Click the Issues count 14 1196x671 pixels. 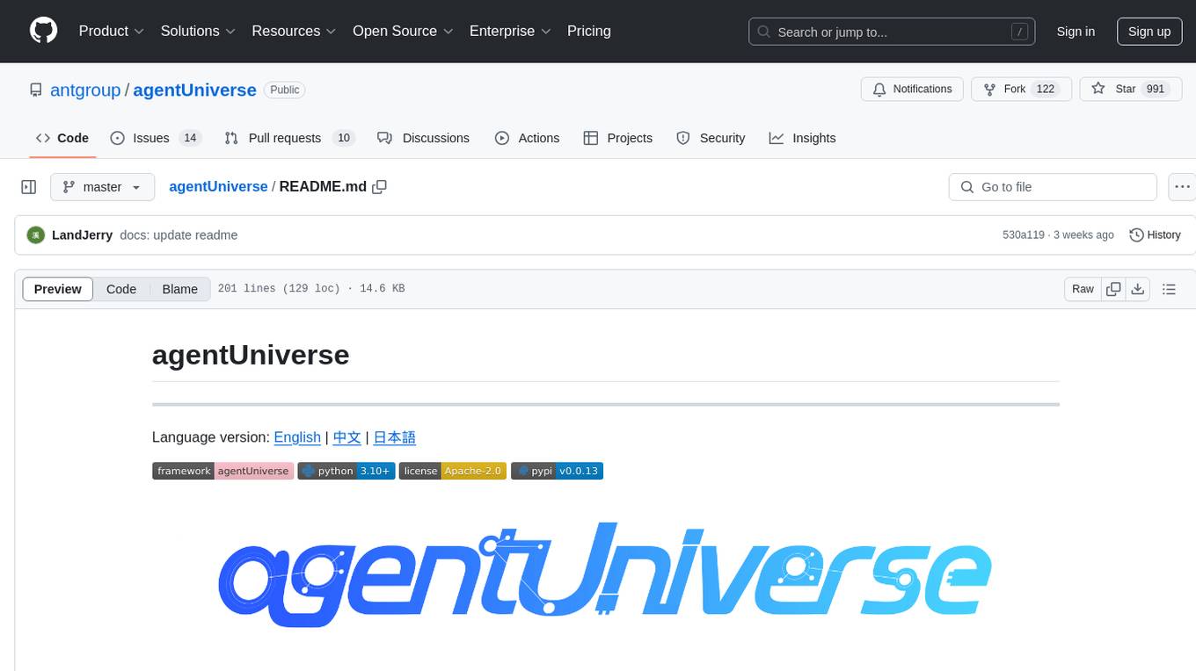pos(190,138)
